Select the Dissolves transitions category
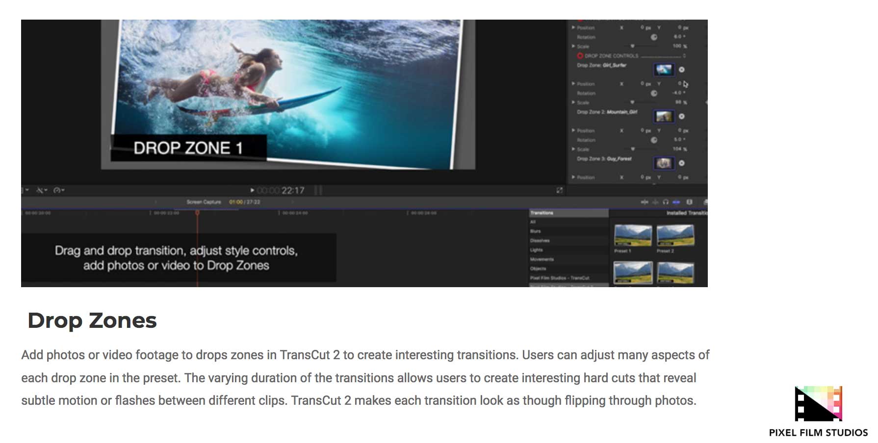The width and height of the screenshot is (878, 443). [569, 241]
